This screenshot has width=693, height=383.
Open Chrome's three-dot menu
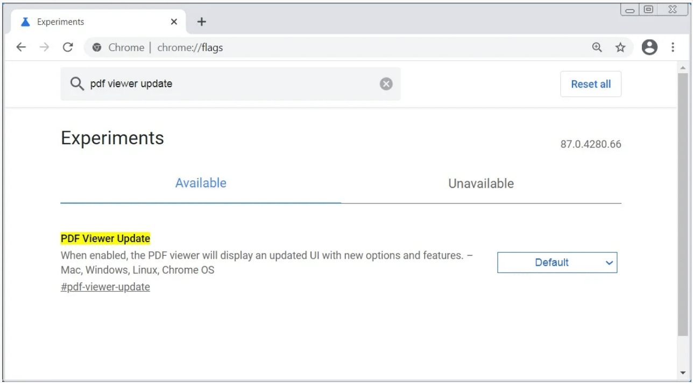click(673, 47)
